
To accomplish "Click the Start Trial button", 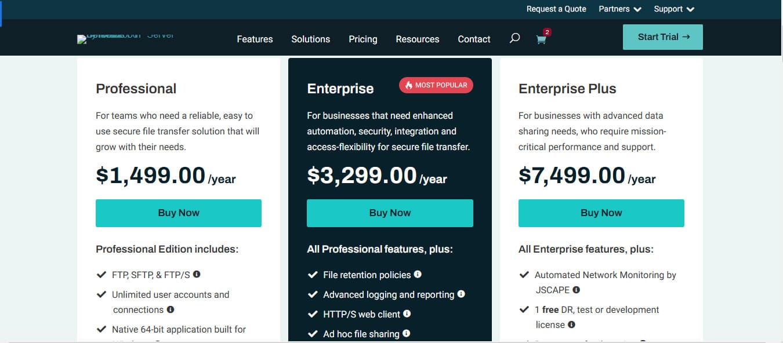I will pos(663,37).
